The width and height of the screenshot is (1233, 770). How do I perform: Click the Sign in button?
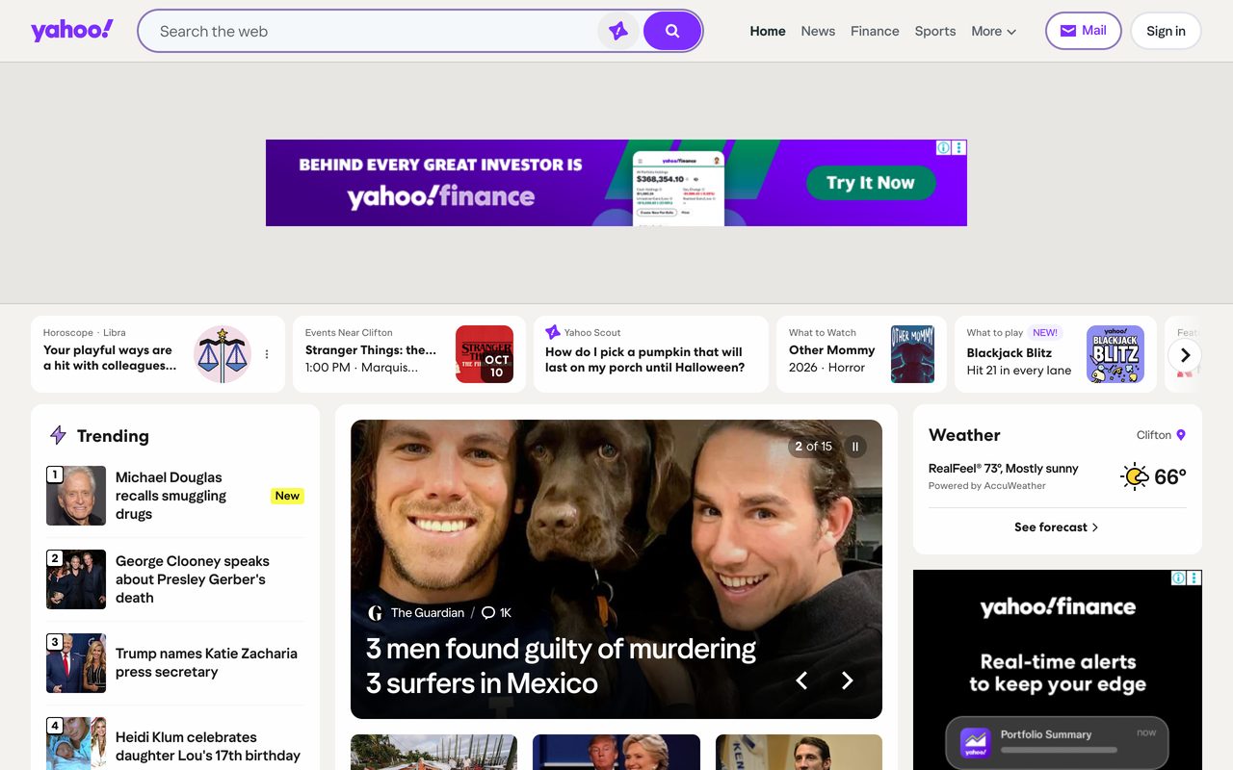1166,31
